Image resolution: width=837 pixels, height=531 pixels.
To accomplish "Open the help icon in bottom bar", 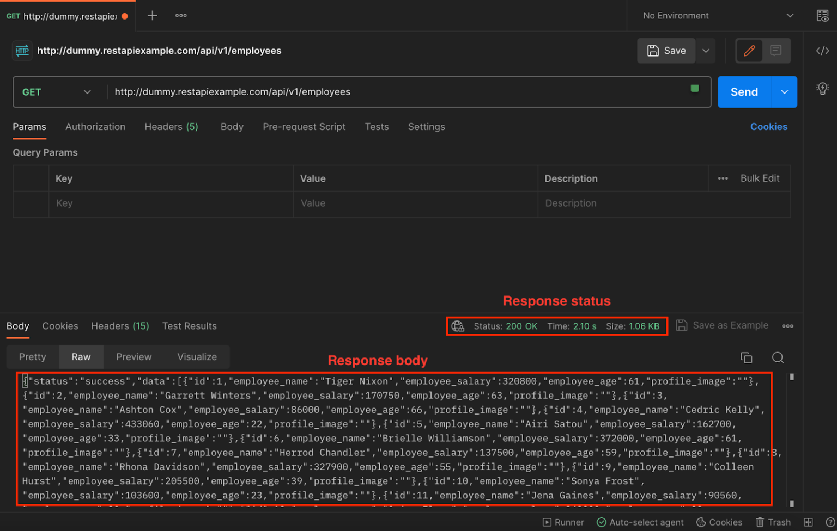I will pyautogui.click(x=830, y=522).
